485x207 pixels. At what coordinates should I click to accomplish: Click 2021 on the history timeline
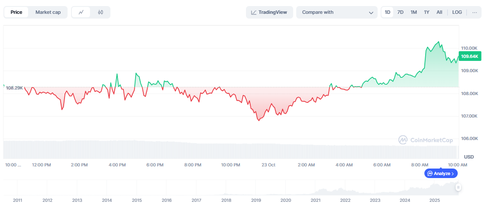point(316,201)
